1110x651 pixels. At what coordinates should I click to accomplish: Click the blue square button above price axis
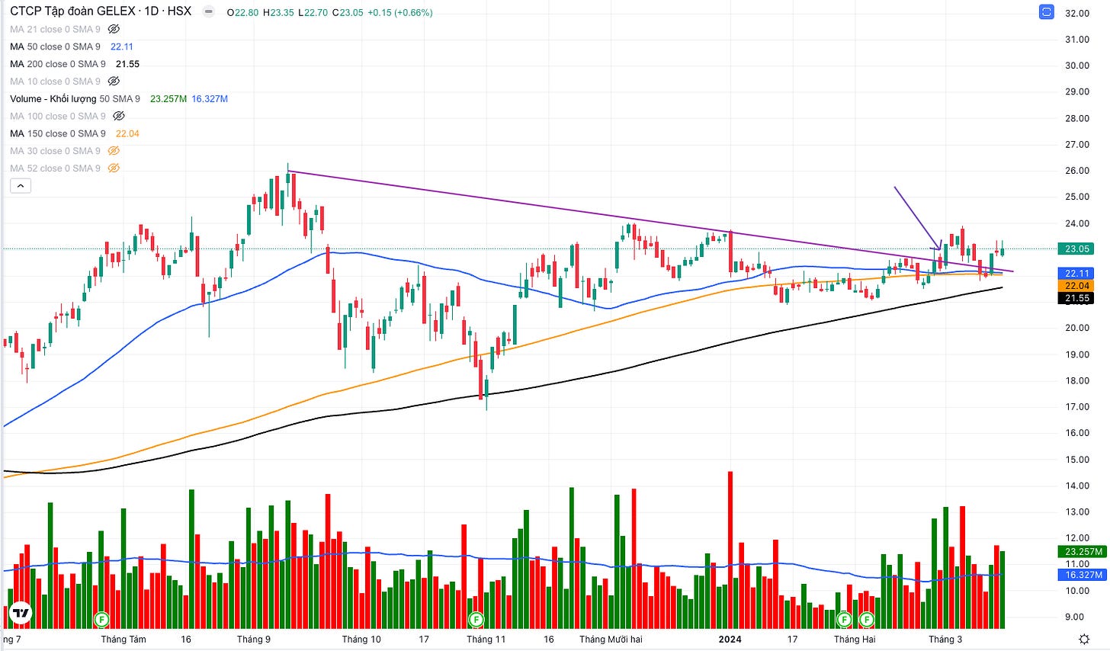click(1047, 12)
